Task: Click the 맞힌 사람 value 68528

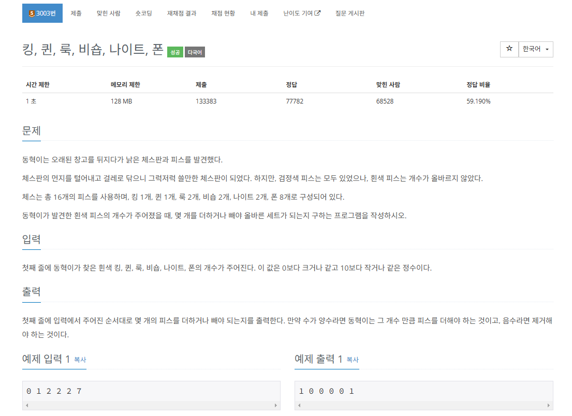Action: [385, 101]
